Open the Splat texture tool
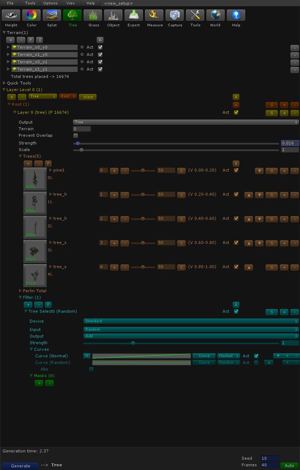The height and width of the screenshot is (470, 300). [x=52, y=15]
